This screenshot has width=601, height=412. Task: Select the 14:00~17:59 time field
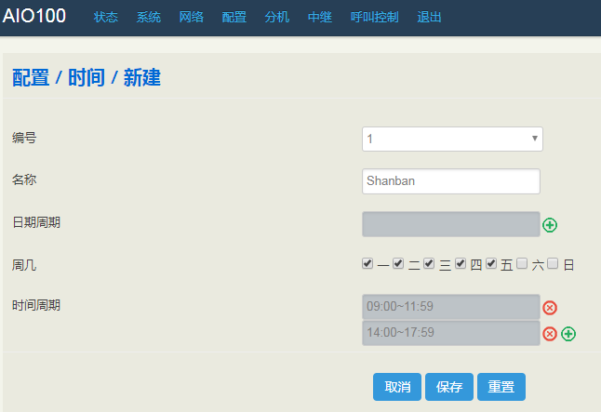pyautogui.click(x=451, y=333)
